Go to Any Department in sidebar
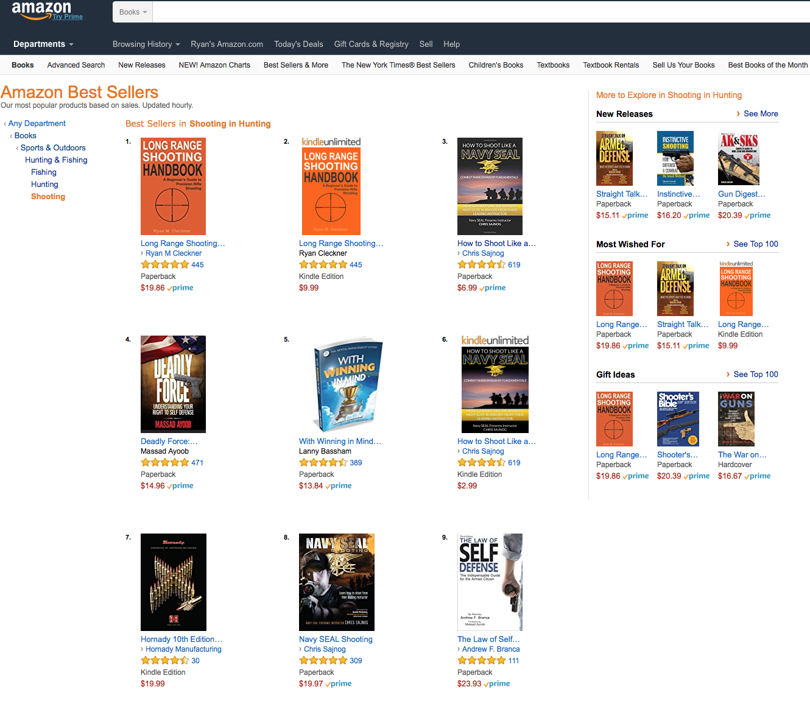This screenshot has width=810, height=712. point(37,123)
